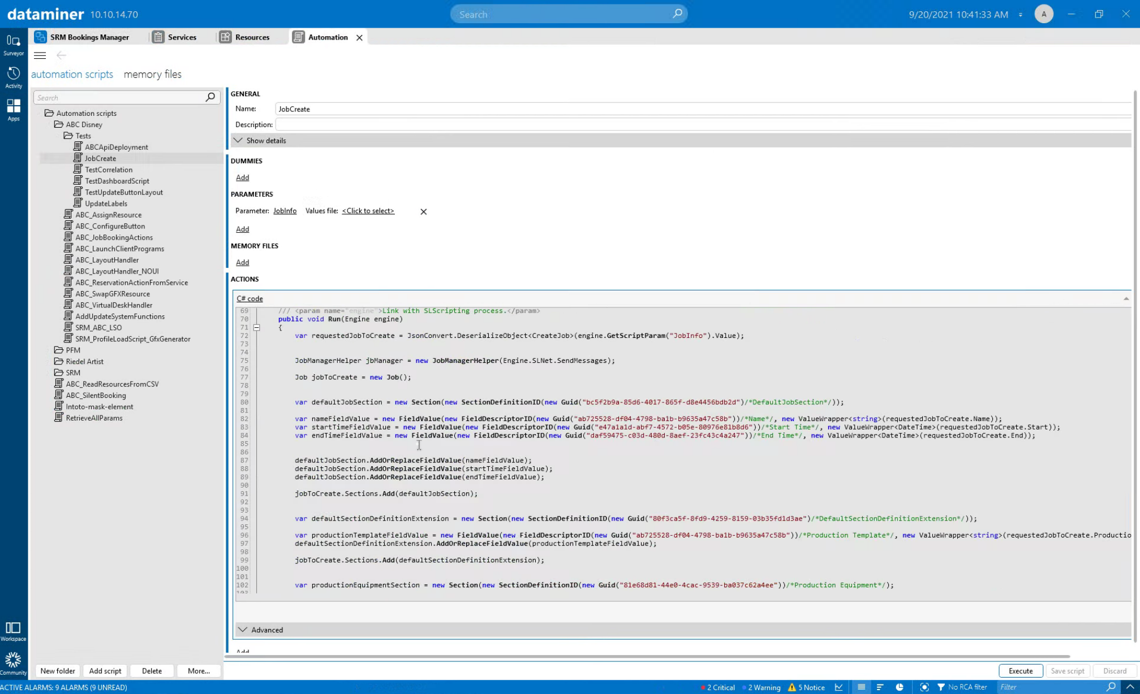
Task: Click the ABCApiDeployment script icon
Action: click(x=78, y=146)
